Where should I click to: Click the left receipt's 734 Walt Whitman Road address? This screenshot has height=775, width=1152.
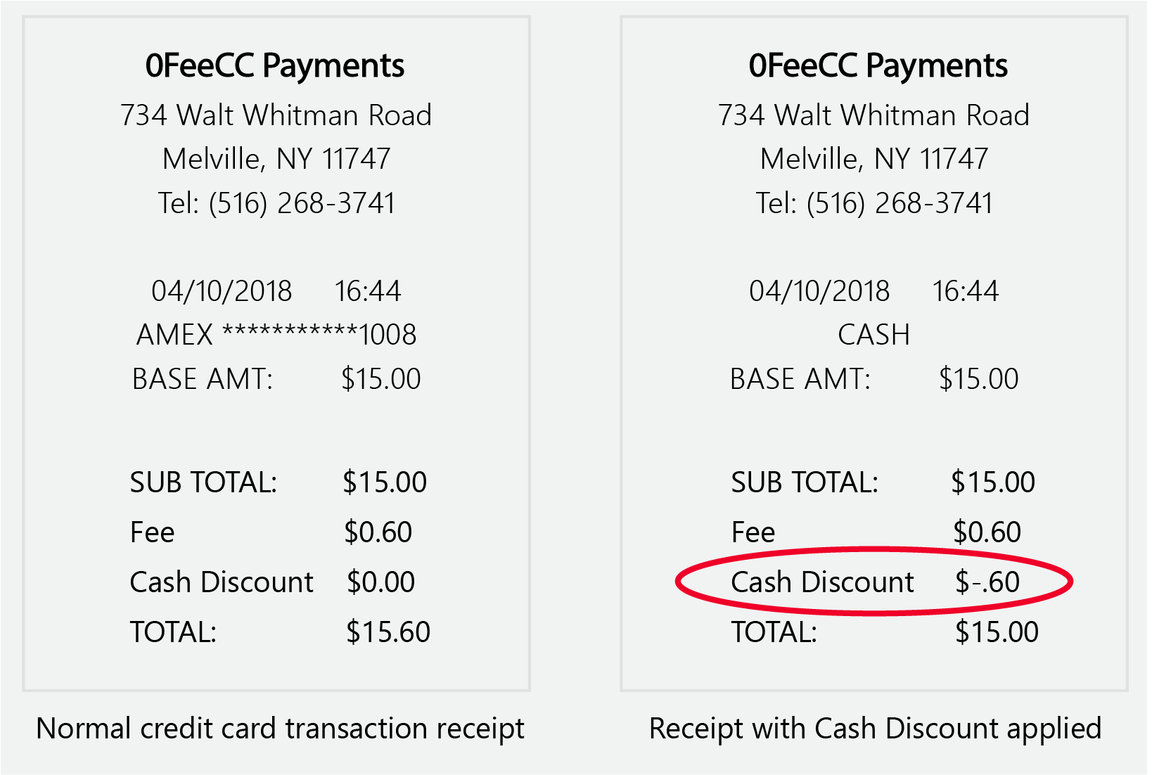[276, 115]
